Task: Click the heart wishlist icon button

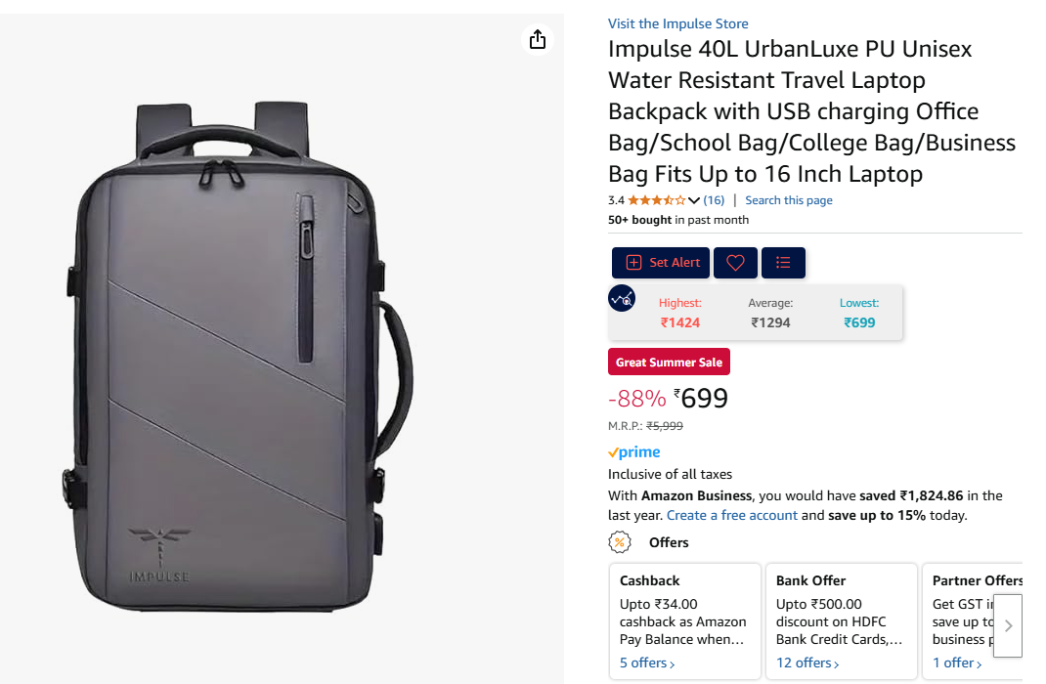Action: (x=735, y=263)
